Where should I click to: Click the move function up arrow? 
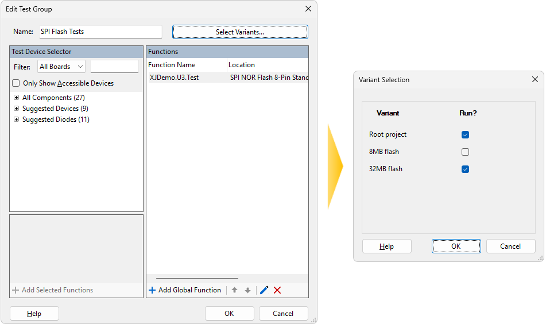click(234, 290)
